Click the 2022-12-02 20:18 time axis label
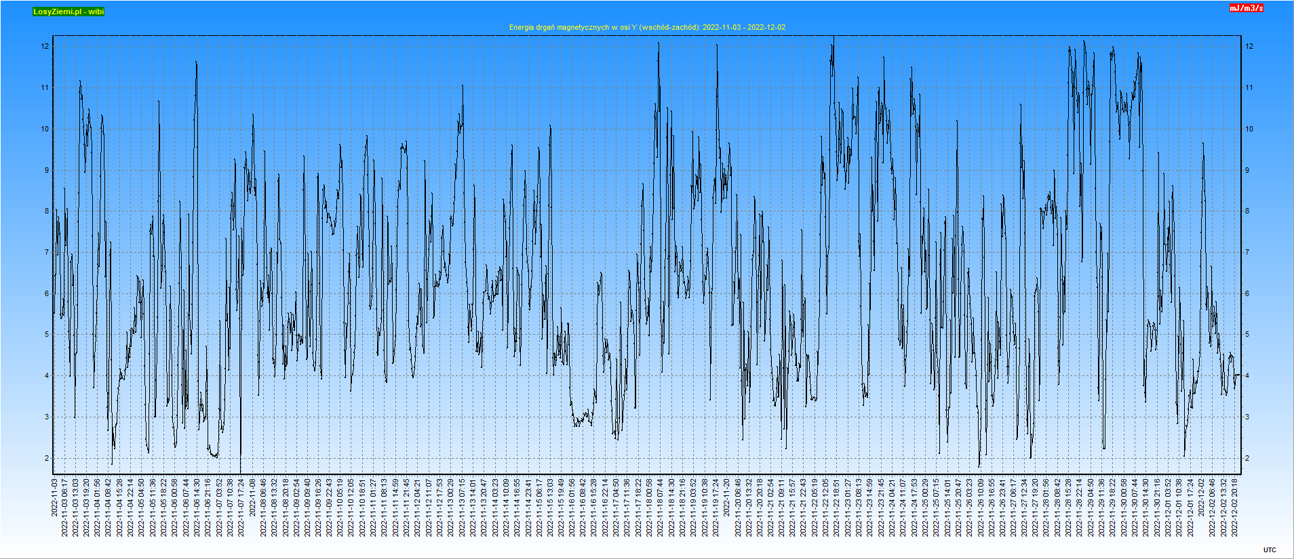 click(1234, 508)
